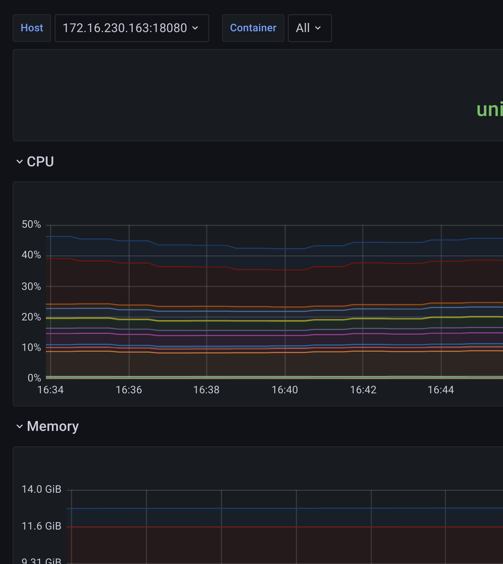Screen dimensions: 503x564
Task: Click the 50% label on CPU axis
Action: (x=31, y=225)
